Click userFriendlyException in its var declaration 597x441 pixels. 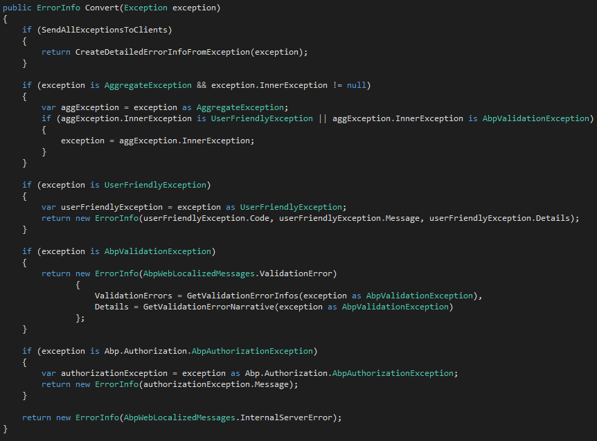pyautogui.click(x=112, y=208)
